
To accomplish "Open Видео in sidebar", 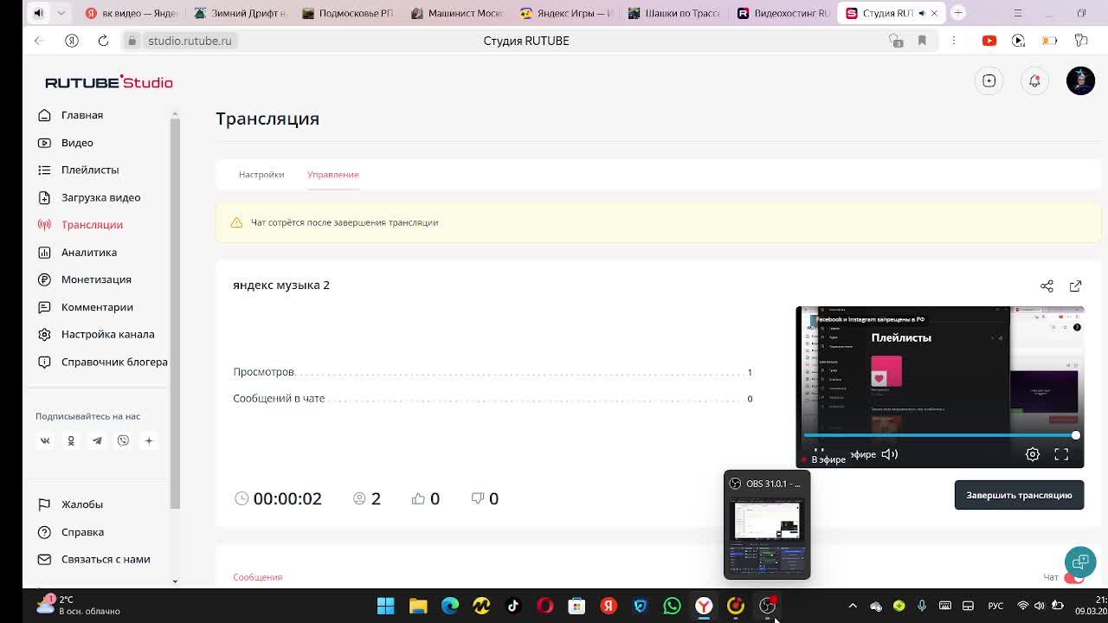I will (x=77, y=143).
